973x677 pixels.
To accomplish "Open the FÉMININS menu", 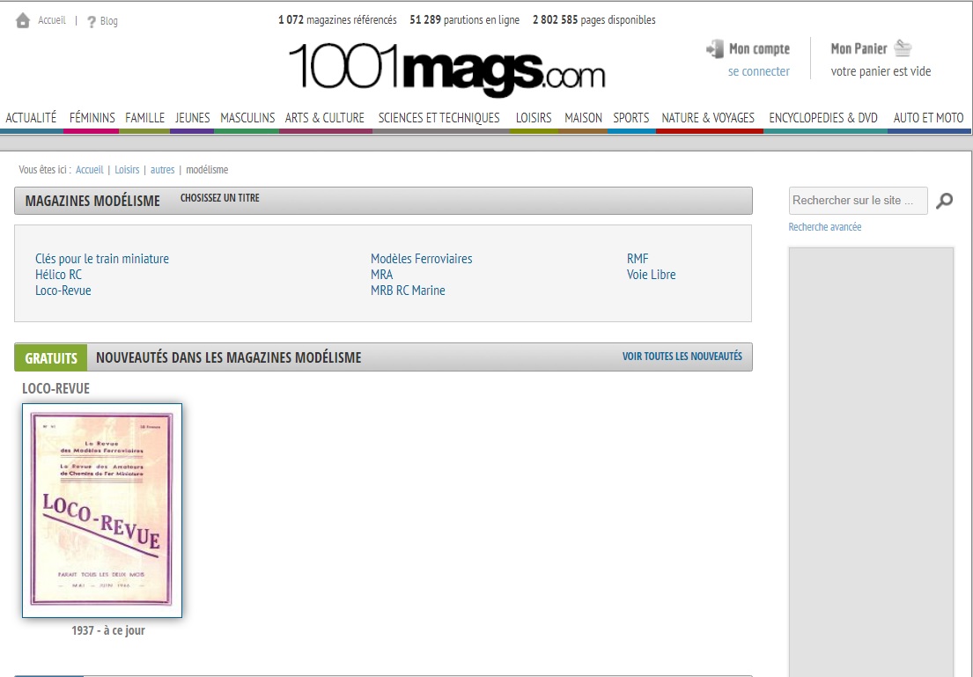I will (92, 118).
